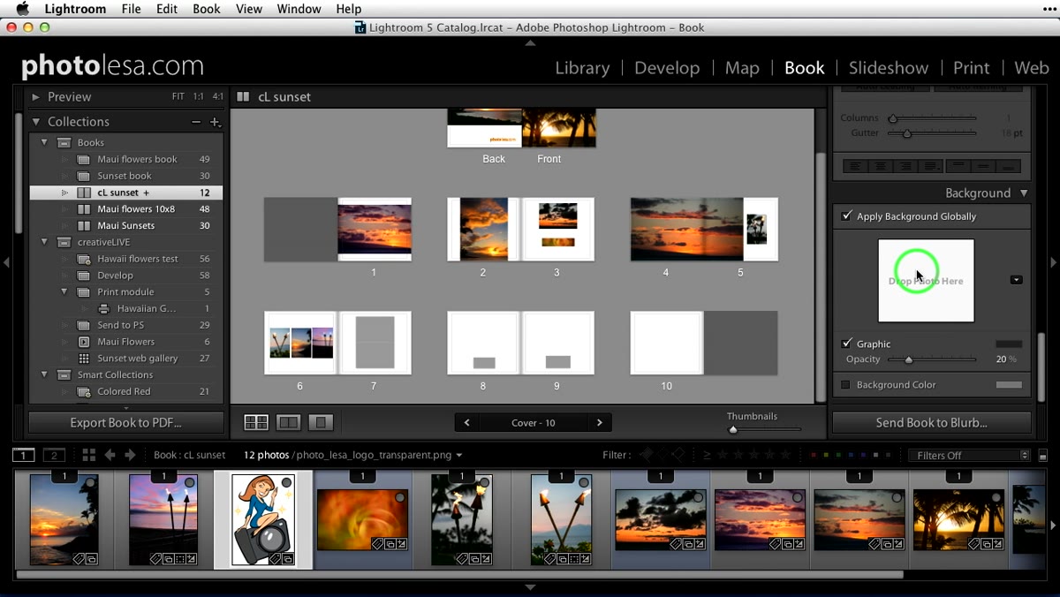Select page 6 with three photos
The image size is (1060, 597).
point(300,343)
